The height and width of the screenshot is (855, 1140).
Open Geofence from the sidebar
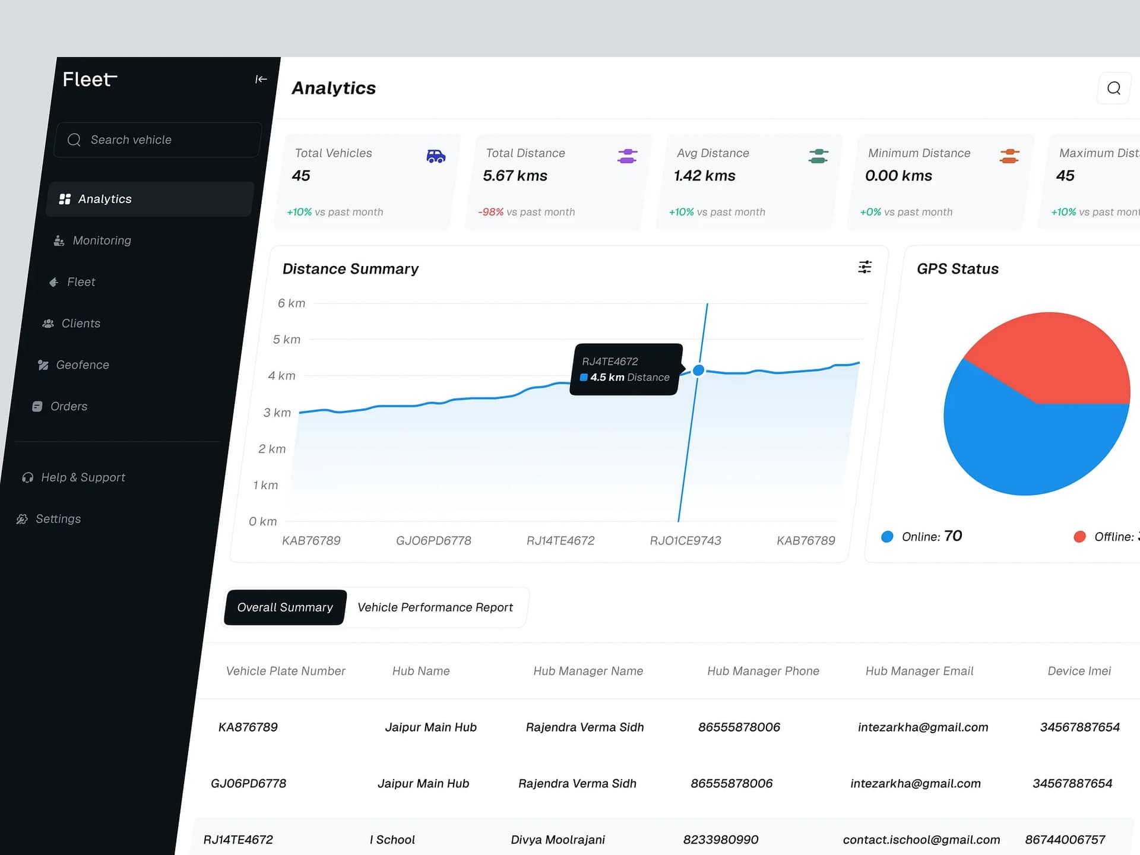pos(83,365)
